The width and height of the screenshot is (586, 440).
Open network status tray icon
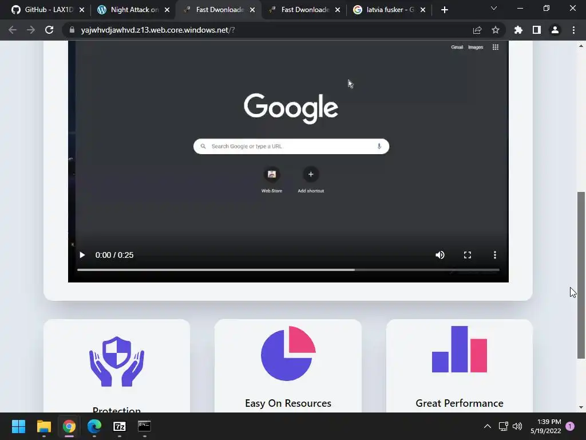[x=503, y=426]
